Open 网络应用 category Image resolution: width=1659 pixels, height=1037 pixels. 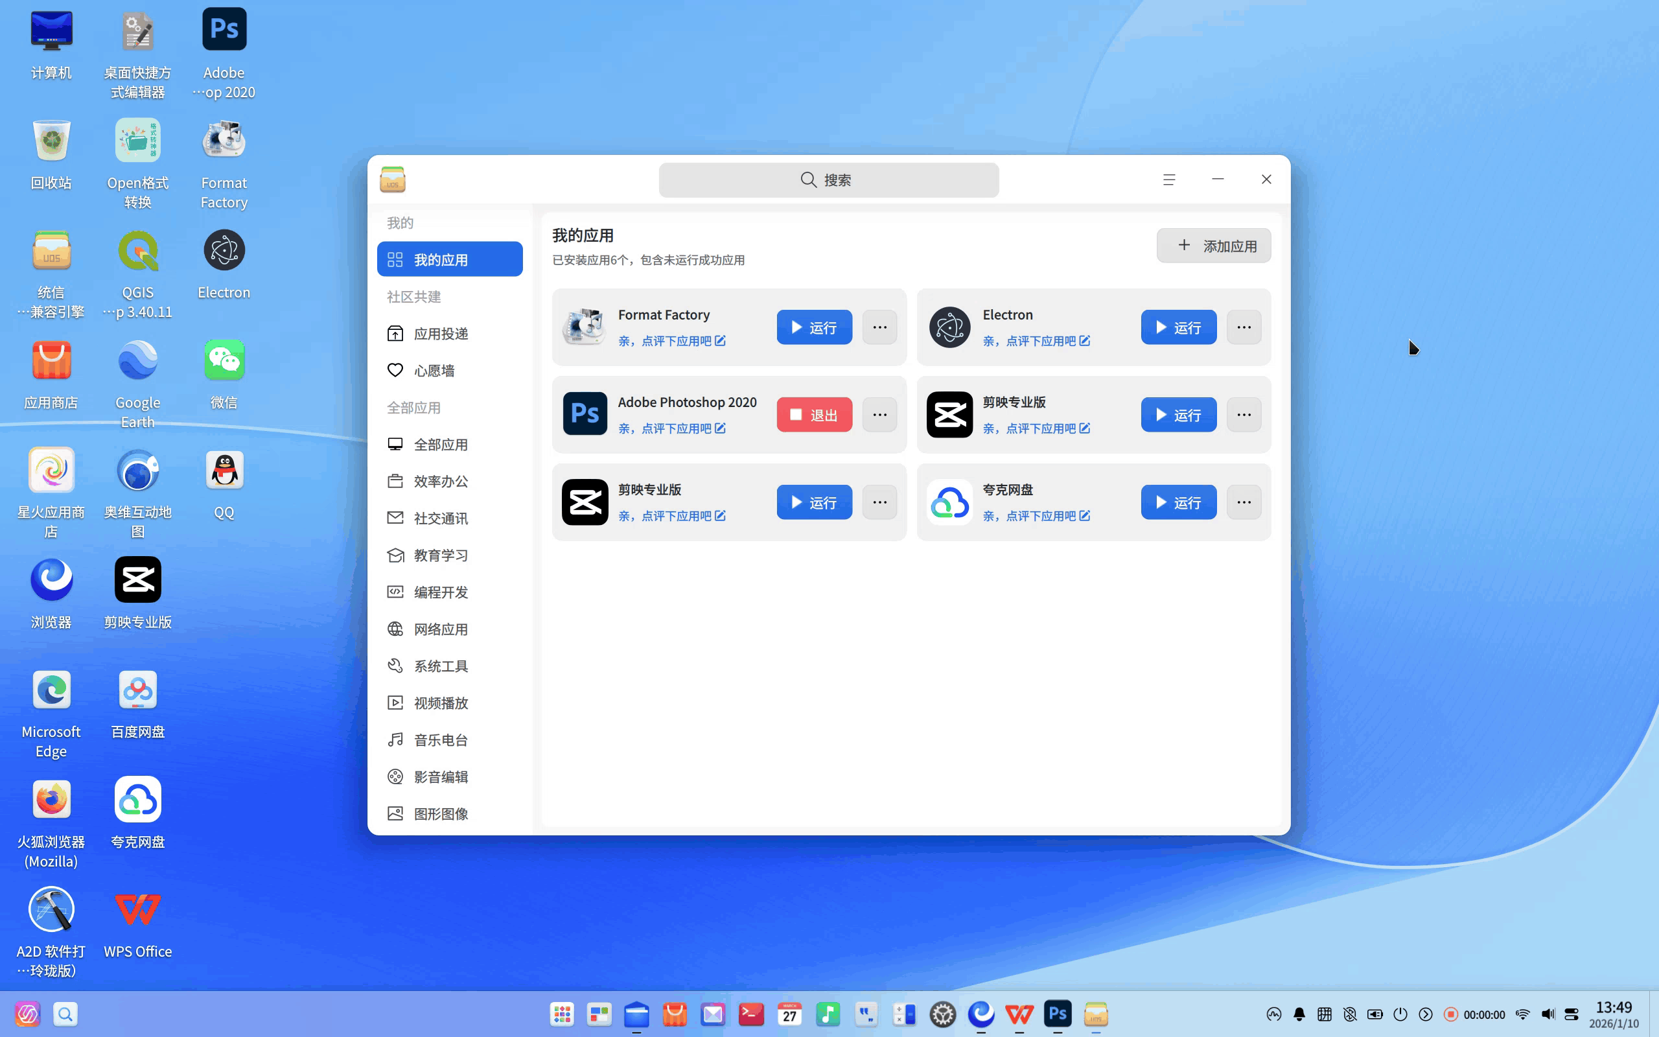(450, 629)
